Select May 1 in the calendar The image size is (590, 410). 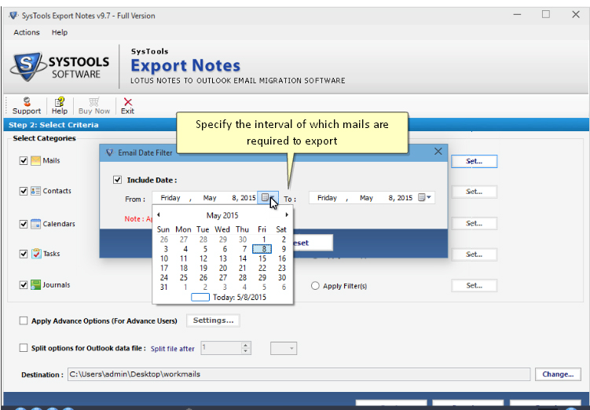pos(264,240)
